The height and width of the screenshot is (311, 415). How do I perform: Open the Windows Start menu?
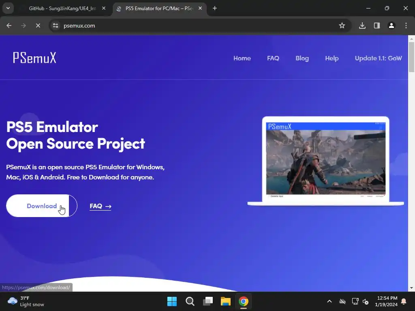point(172,301)
